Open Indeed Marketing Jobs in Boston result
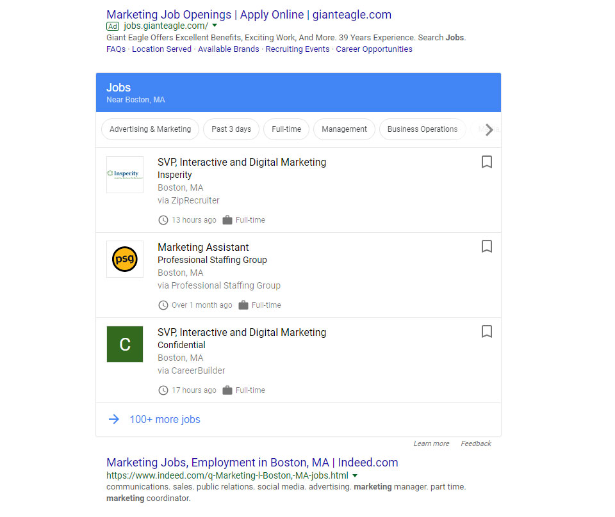Viewport: 615px width, 517px height. [252, 463]
